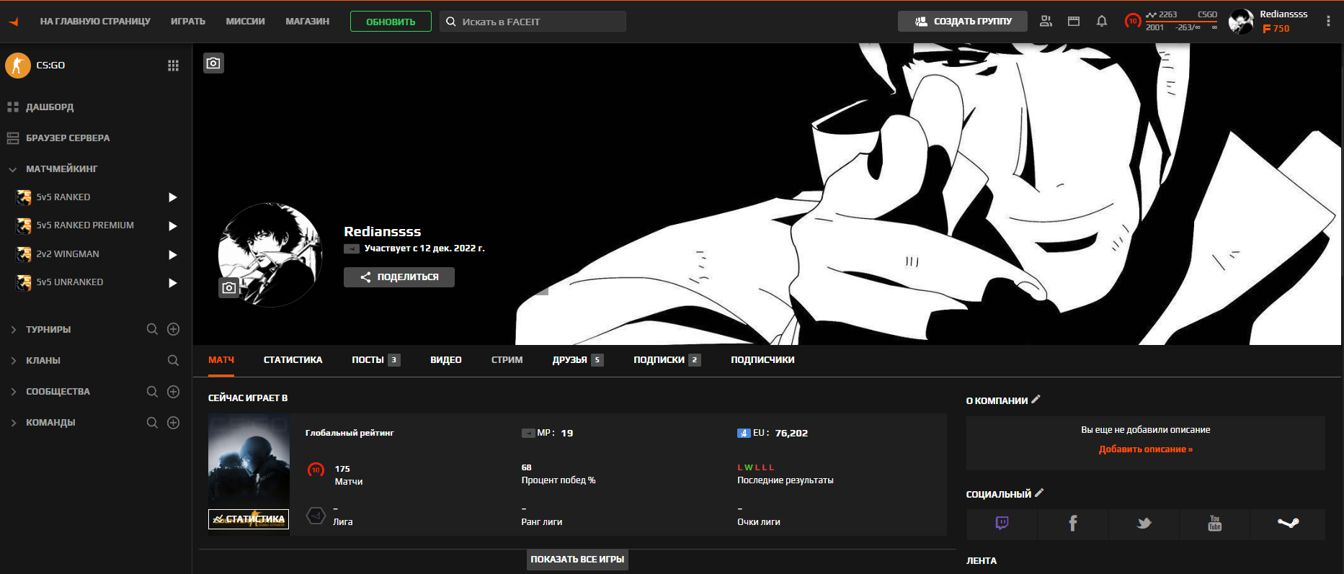Open the БРАУЗЕР СЕРВЕРА sidebar item
The height and width of the screenshot is (574, 1344).
(x=68, y=138)
